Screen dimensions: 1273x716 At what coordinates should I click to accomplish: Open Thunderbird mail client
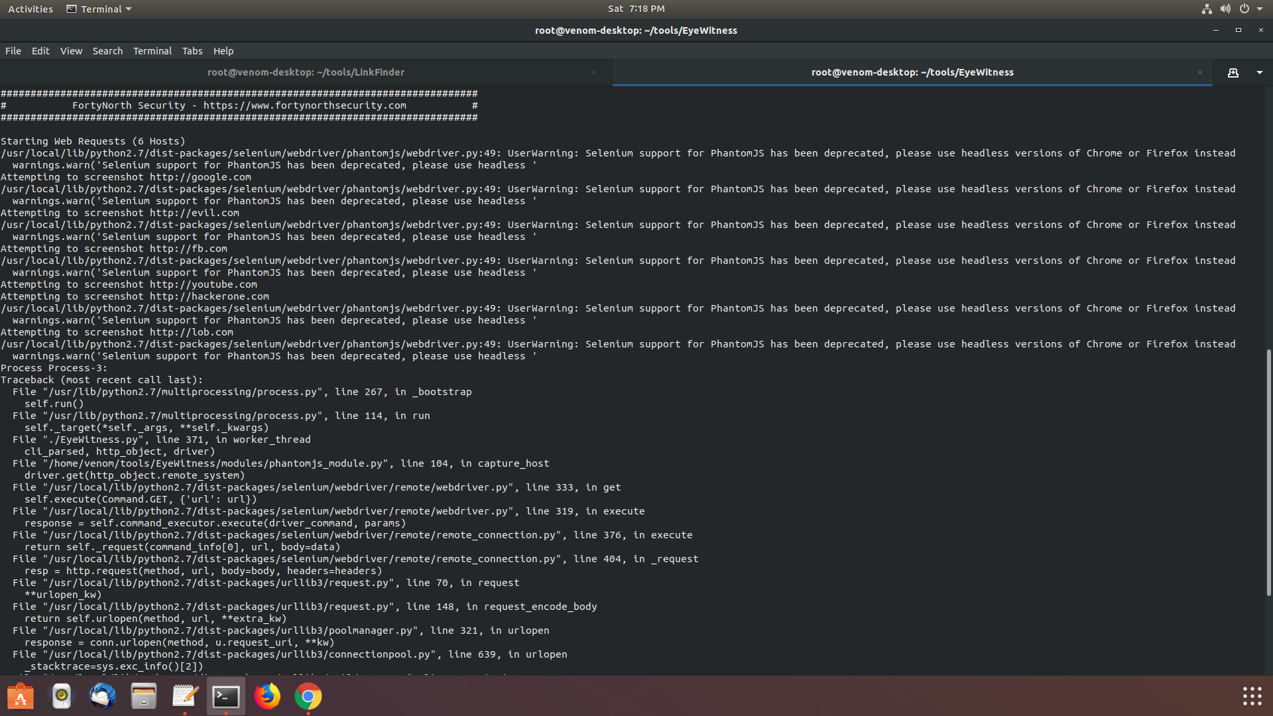[103, 696]
